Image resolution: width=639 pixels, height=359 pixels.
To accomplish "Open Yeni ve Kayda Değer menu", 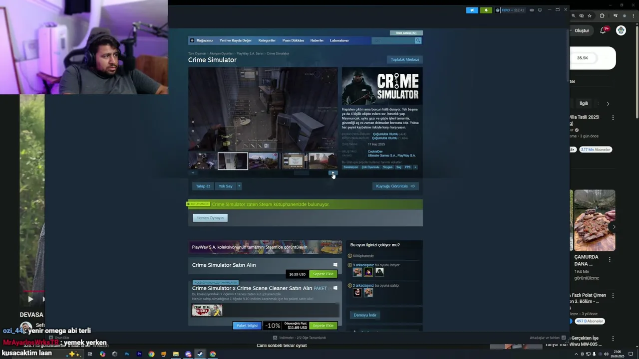I will (236, 40).
